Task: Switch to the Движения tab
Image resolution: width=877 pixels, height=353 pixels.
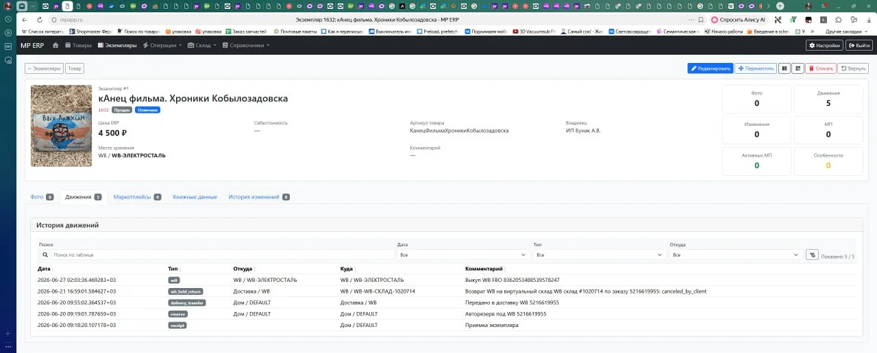Action: pyautogui.click(x=84, y=197)
